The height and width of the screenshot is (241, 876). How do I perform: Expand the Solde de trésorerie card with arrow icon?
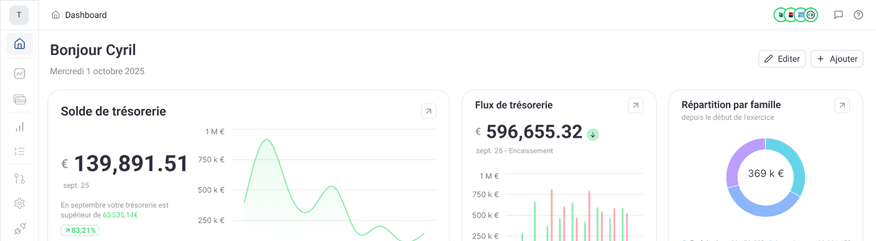[x=428, y=111]
